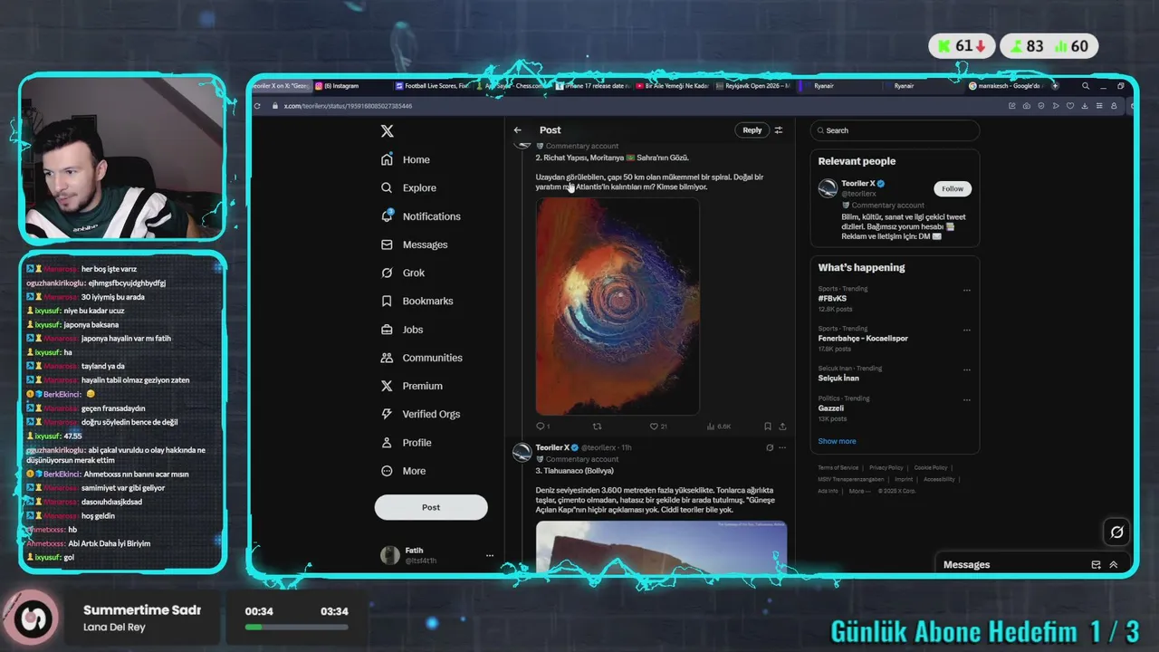
Task: Go to Home in X sidebar
Action: pos(405,159)
